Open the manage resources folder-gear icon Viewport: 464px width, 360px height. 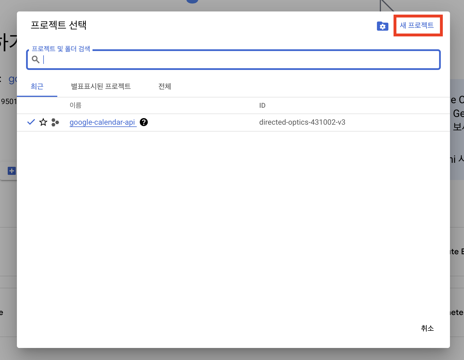(382, 26)
